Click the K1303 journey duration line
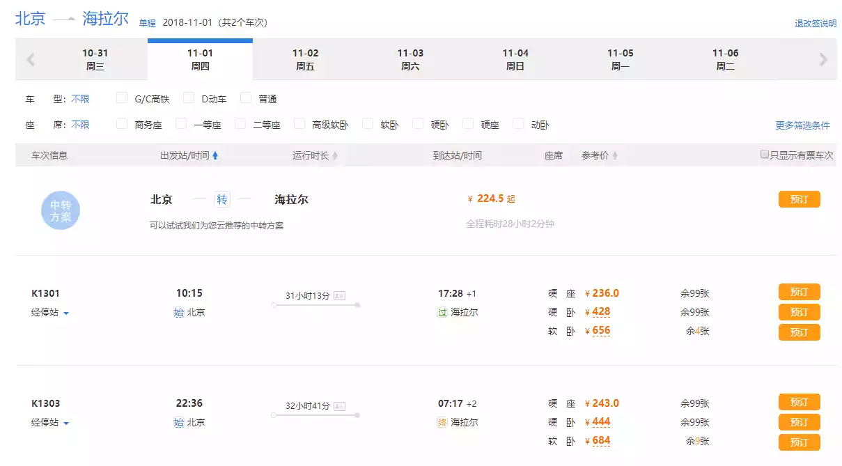This screenshot has height=466, width=842. point(315,415)
